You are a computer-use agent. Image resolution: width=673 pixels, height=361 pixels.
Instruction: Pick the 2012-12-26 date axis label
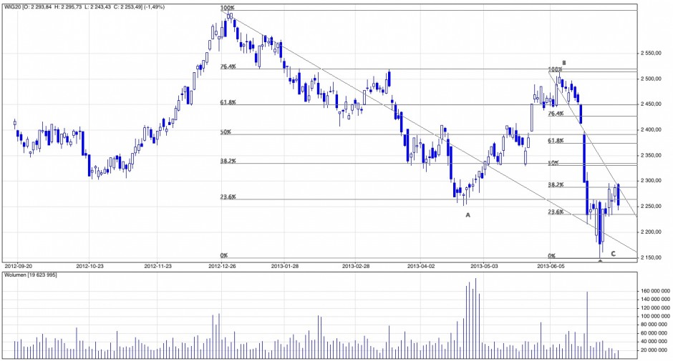point(223,264)
